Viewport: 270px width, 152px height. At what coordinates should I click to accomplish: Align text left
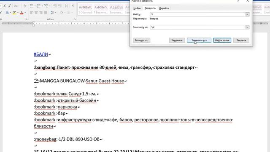pyautogui.click(x=31, y=13)
